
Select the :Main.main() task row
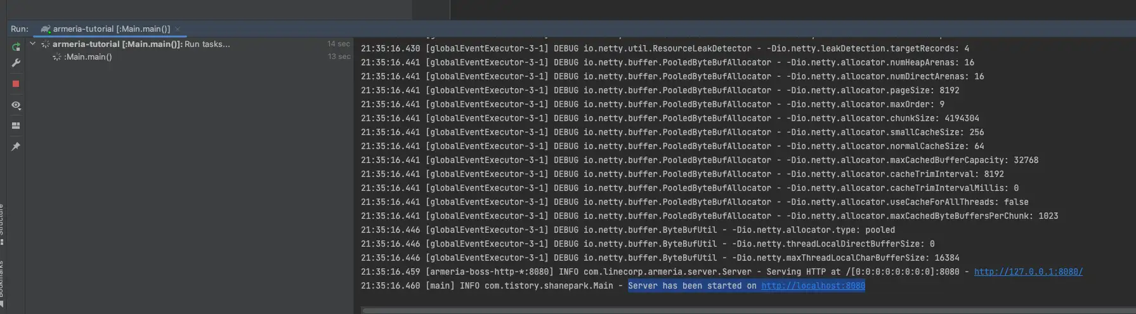[x=190, y=57]
